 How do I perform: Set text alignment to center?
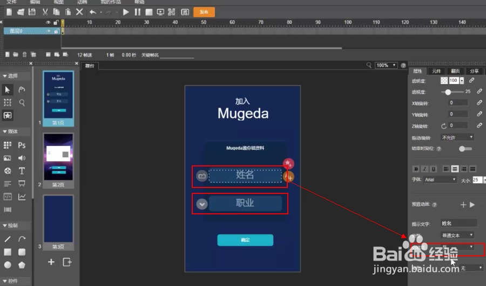tap(455, 169)
